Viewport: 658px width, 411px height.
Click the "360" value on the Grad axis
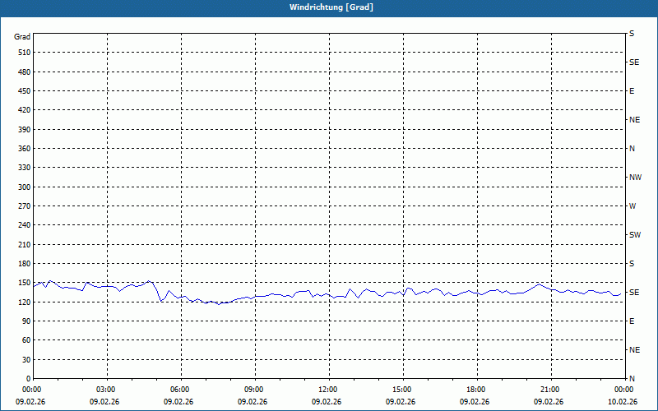click(25, 149)
